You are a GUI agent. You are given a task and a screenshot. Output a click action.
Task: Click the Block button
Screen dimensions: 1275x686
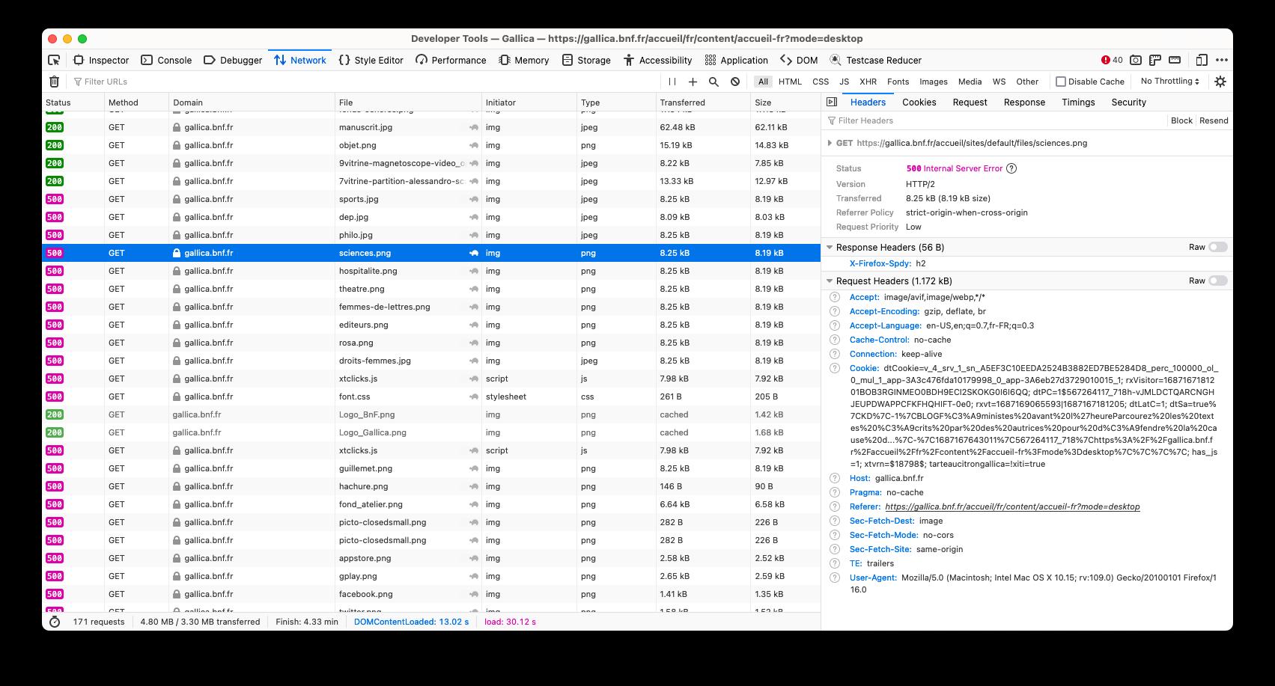pyautogui.click(x=1181, y=120)
